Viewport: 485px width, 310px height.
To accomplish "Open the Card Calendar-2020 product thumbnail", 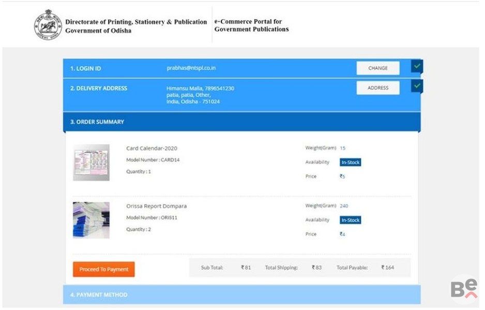I will (x=91, y=162).
